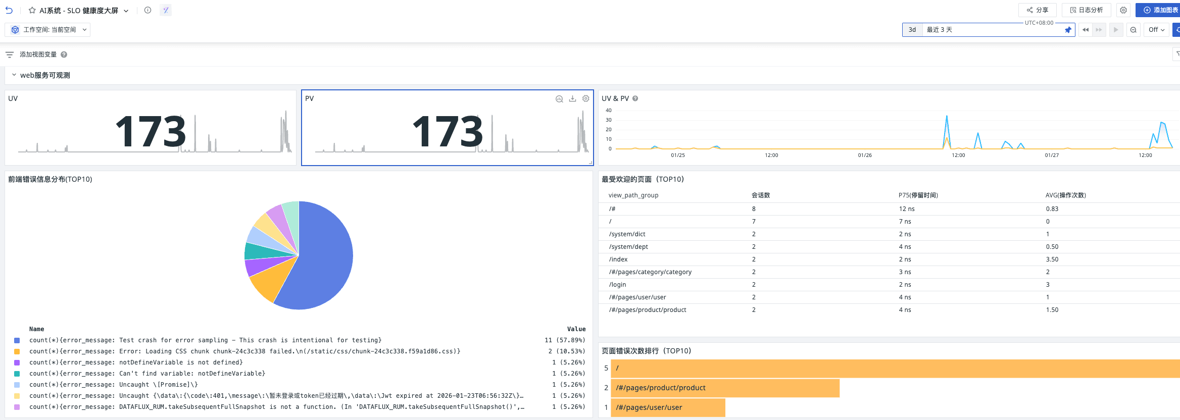Sort table by view_path_group column header
The width and height of the screenshot is (1180, 420).
633,195
